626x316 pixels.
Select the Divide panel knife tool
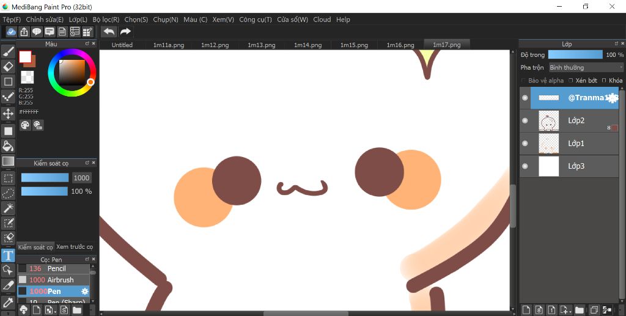tap(8, 285)
